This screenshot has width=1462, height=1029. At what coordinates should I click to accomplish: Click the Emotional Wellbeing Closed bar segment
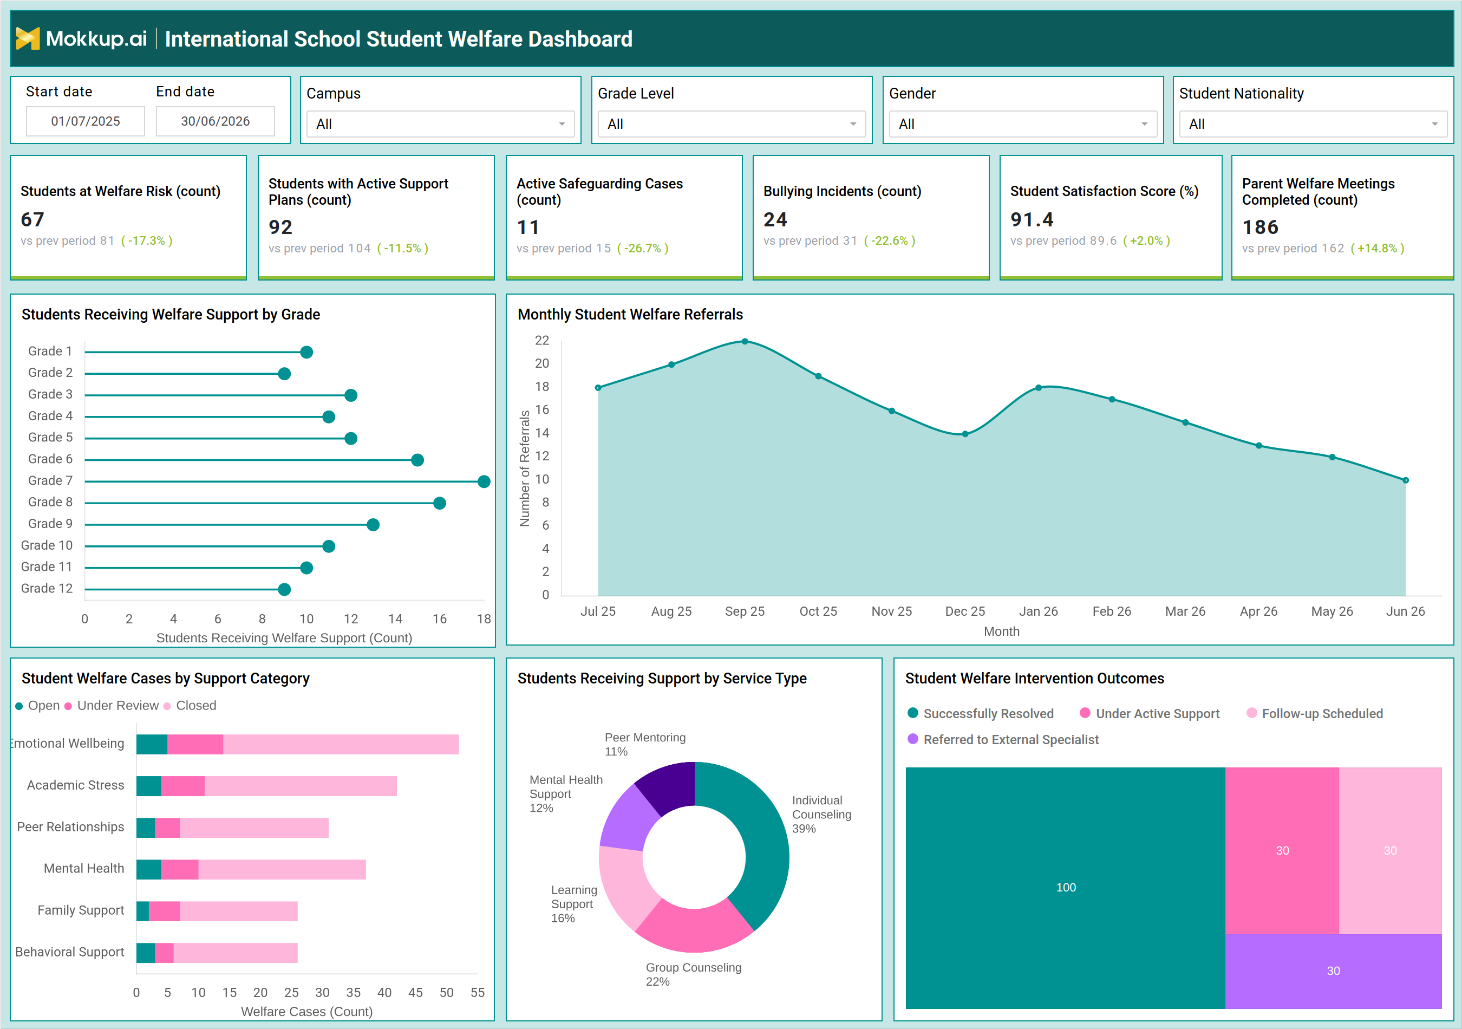point(341,744)
